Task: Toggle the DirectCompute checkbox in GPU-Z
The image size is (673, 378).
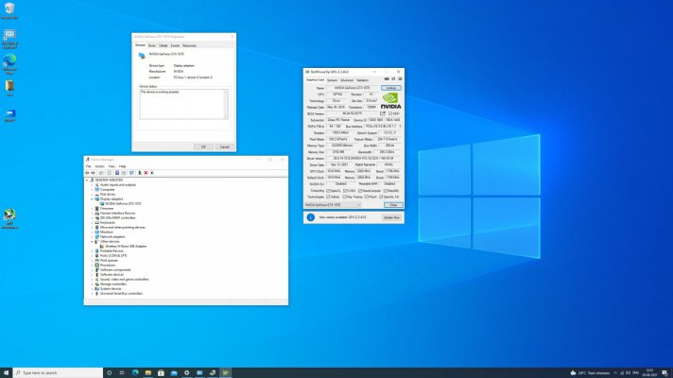Action: pos(360,191)
